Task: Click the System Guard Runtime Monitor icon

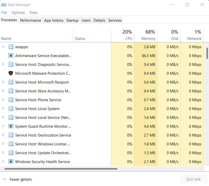Action: (x=11, y=126)
